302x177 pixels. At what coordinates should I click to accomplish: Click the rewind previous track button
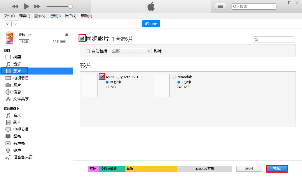pyautogui.click(x=15, y=7)
